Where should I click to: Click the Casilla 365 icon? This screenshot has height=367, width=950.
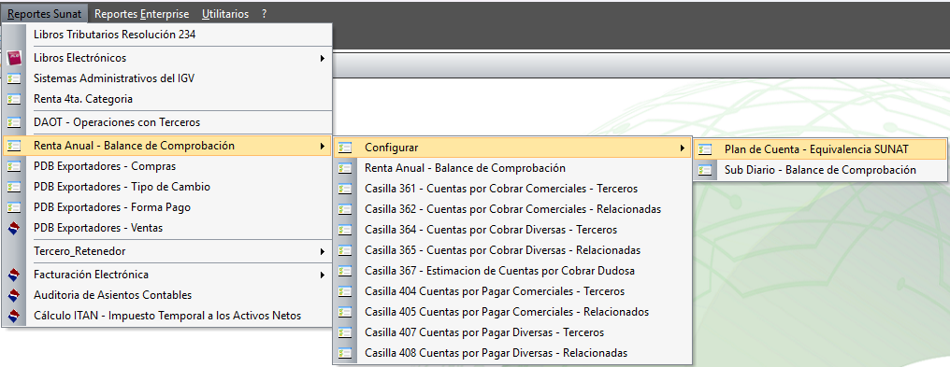(x=345, y=250)
